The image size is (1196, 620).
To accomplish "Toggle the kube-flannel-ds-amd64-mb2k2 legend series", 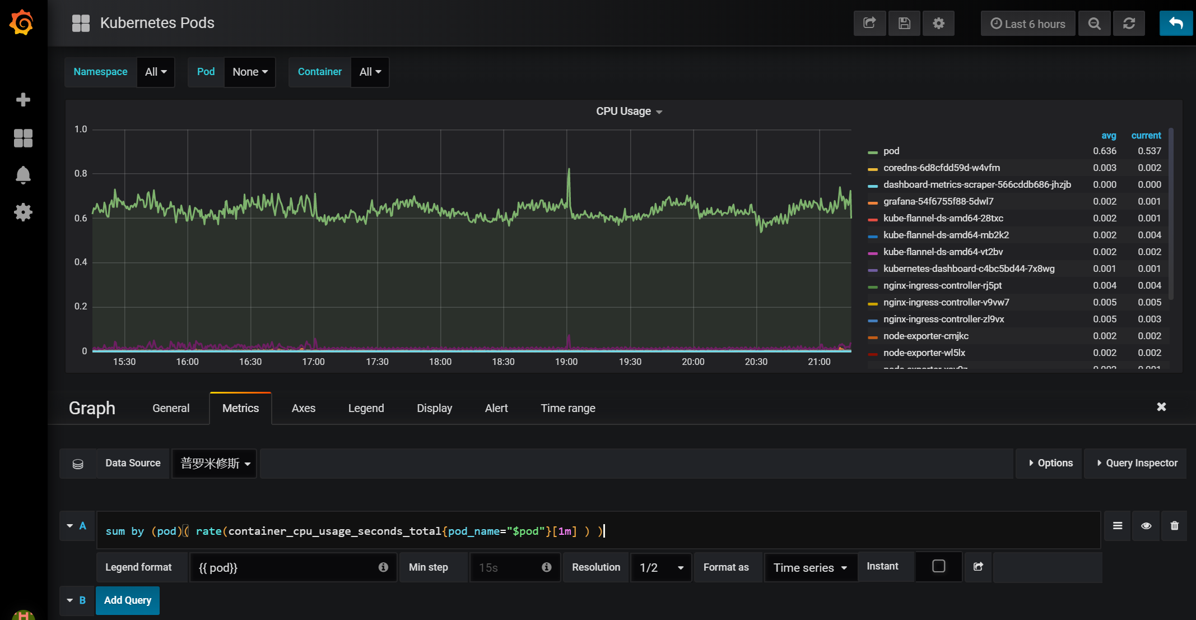I will [x=946, y=235].
